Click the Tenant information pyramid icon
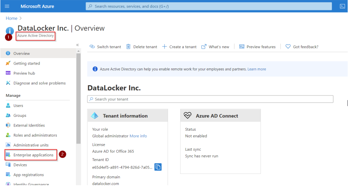Screen dimensions: 348x187 (94, 115)
